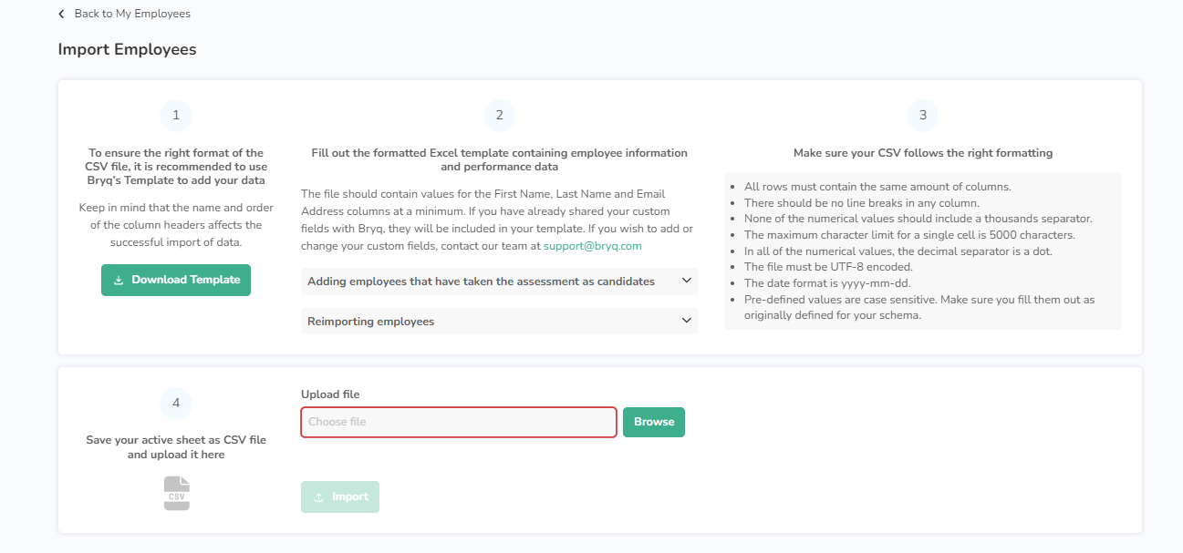Click the gray CSV file icon
The height and width of the screenshot is (553, 1183).
(176, 493)
